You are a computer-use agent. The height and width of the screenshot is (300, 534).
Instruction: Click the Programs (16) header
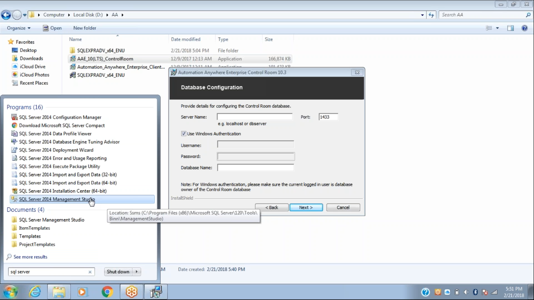25,107
